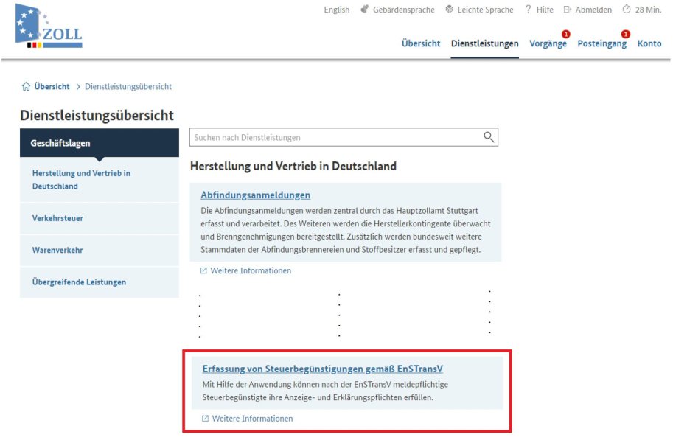Click the magnifier search icon
Viewport: 673px width, 440px height.
[488, 137]
